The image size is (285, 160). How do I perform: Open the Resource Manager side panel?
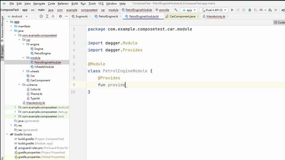pyautogui.click(x=2, y=28)
